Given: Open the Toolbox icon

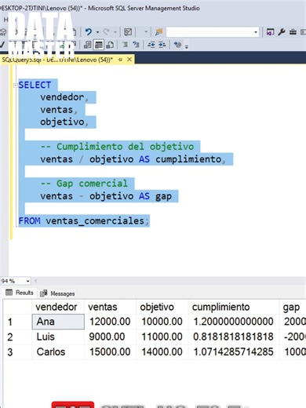Looking at the screenshot, I should (293, 32).
